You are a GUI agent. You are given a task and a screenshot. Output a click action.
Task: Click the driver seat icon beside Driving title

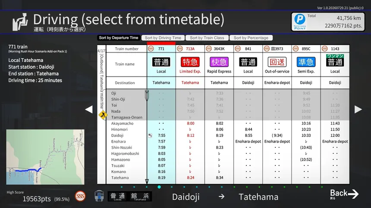click(20, 22)
